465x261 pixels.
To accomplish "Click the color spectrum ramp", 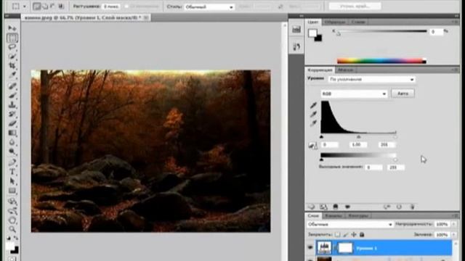I will pyautogui.click(x=381, y=61).
